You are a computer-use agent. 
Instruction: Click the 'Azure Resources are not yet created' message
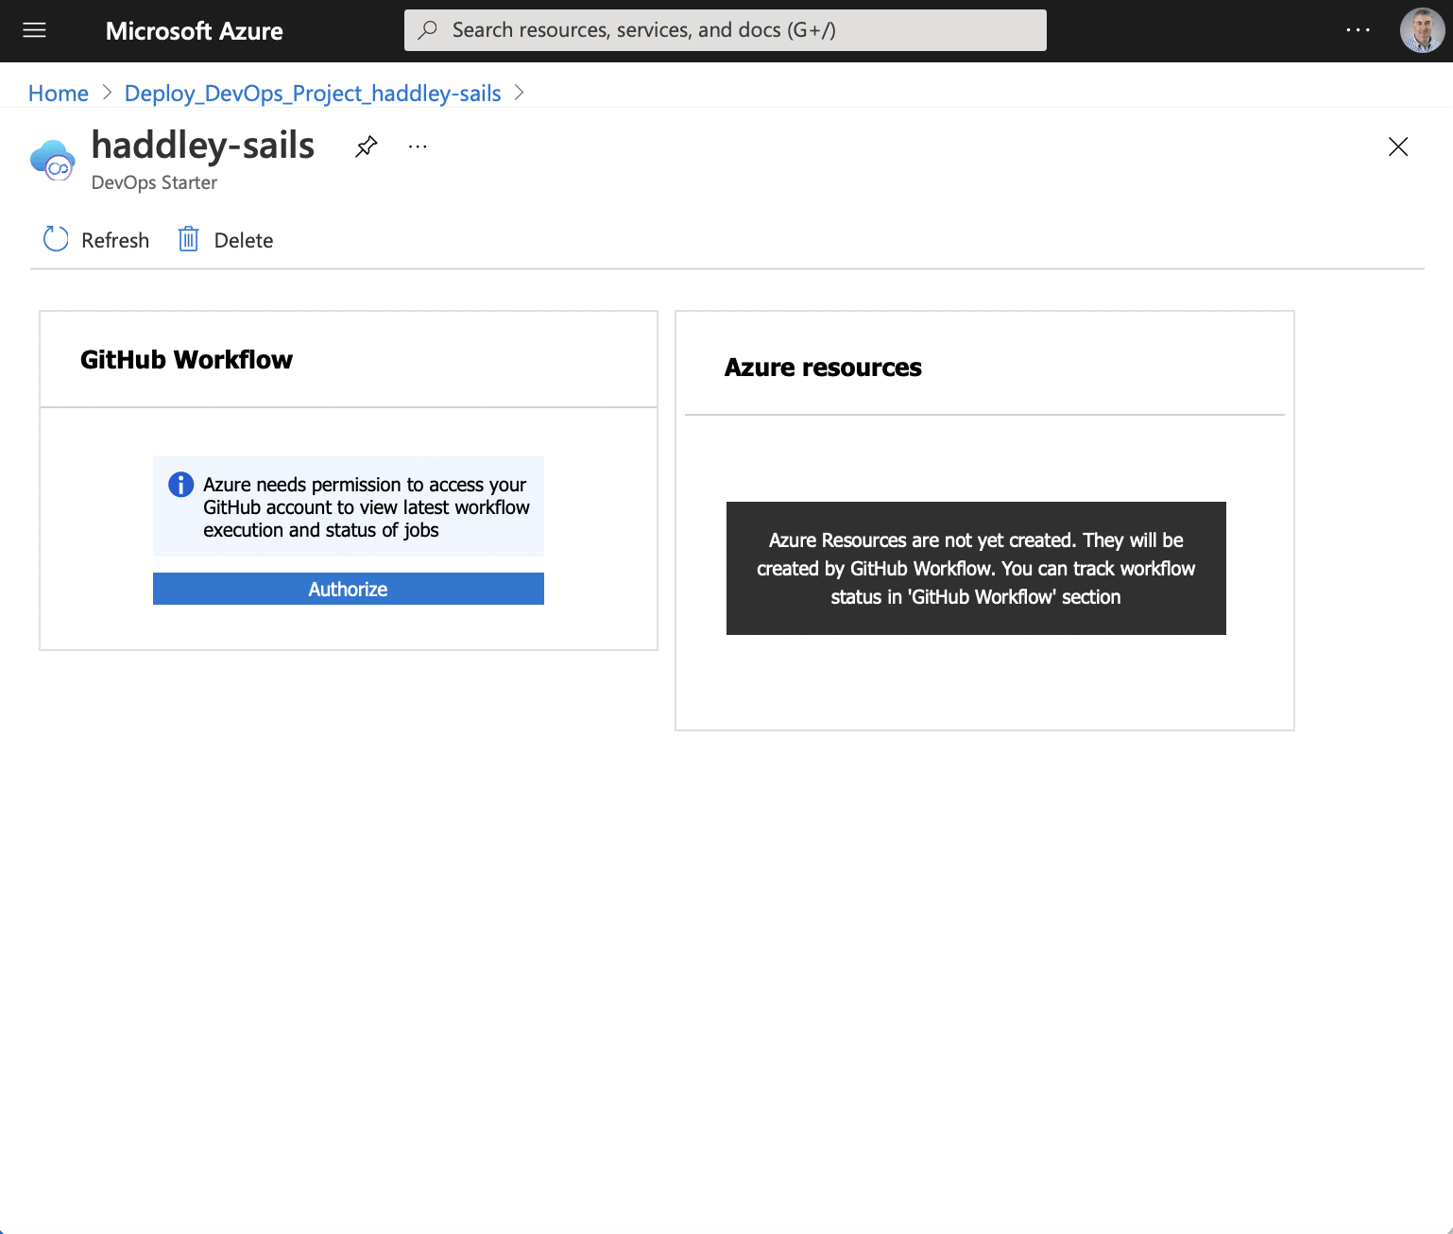[x=976, y=569]
